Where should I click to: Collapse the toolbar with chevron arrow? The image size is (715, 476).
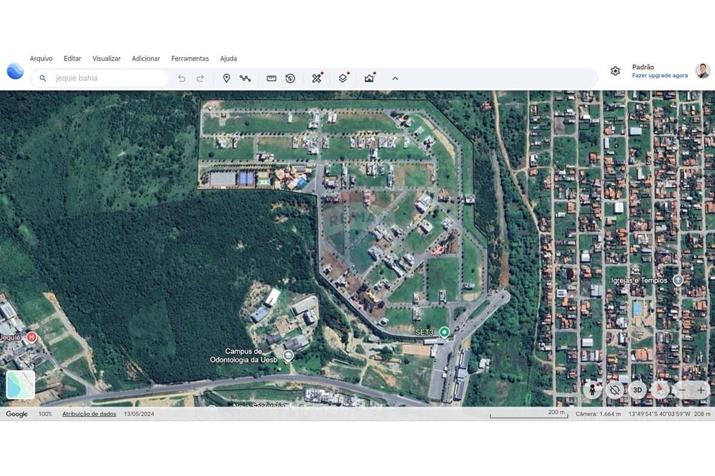coord(395,79)
